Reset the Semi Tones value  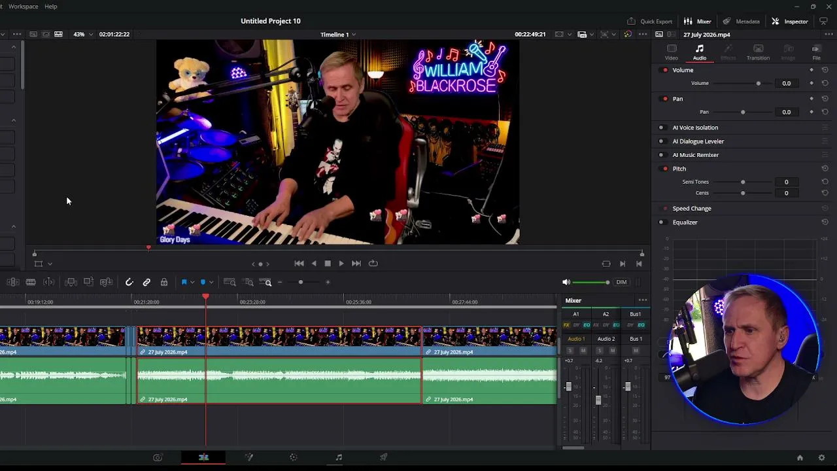click(x=825, y=182)
